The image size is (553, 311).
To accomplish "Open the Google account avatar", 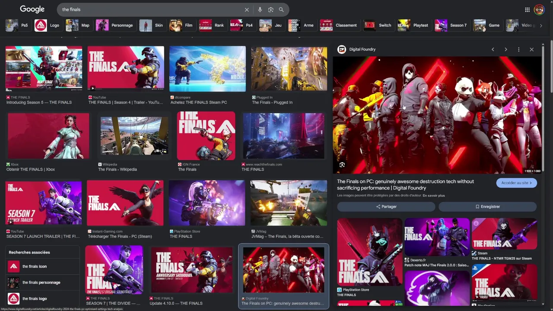I will [x=539, y=10].
